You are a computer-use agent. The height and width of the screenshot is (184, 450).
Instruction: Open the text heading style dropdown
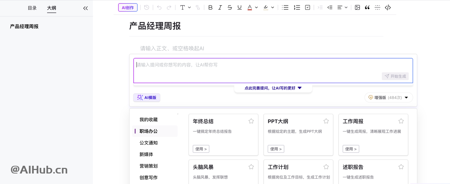pos(185,7)
